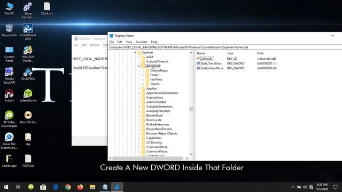Launch InstallShield 2019 desktop shortcut
The image size is (342, 192).
click(28, 32)
